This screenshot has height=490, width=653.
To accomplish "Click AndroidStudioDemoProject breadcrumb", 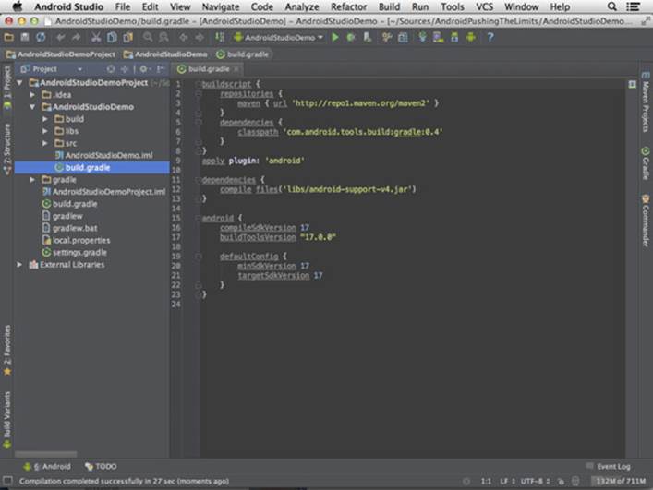I will pos(61,54).
